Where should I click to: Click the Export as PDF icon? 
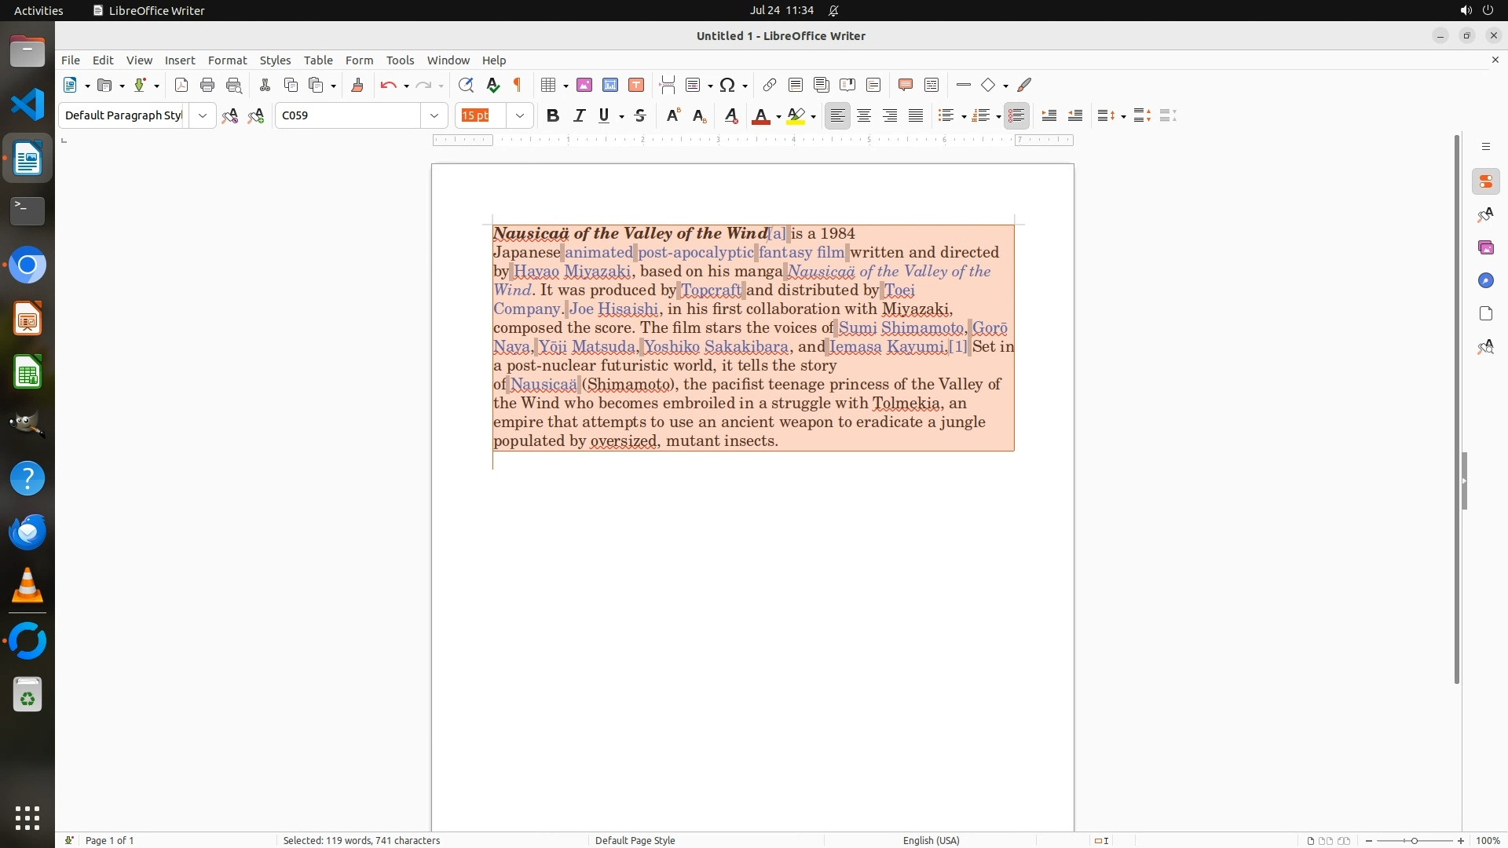[181, 86]
